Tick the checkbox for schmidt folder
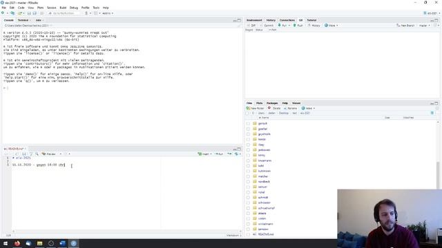 [248, 198]
